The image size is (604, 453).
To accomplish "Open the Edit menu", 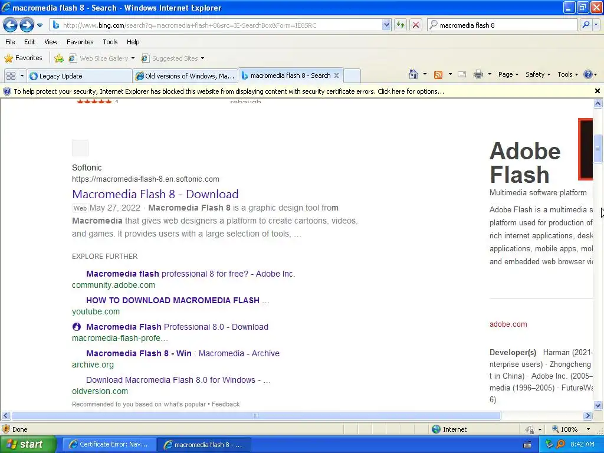I will tap(29, 42).
